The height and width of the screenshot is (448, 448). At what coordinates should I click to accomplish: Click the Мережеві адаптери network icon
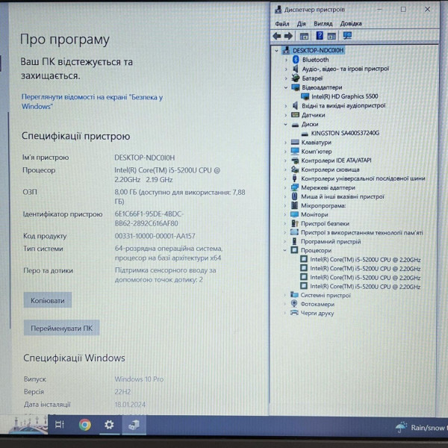pyautogui.click(x=295, y=187)
